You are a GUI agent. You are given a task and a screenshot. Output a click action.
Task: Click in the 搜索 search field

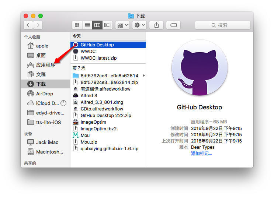222,25
